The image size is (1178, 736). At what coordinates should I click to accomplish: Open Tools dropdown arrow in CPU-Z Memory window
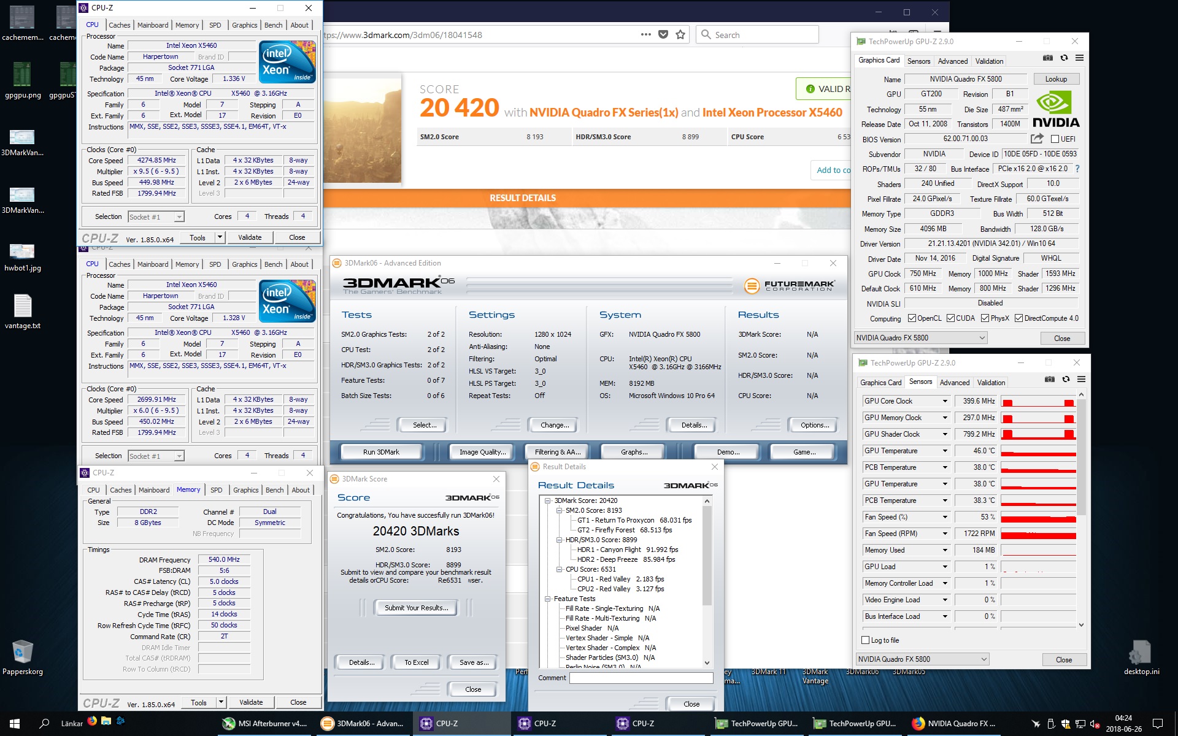[x=221, y=702]
